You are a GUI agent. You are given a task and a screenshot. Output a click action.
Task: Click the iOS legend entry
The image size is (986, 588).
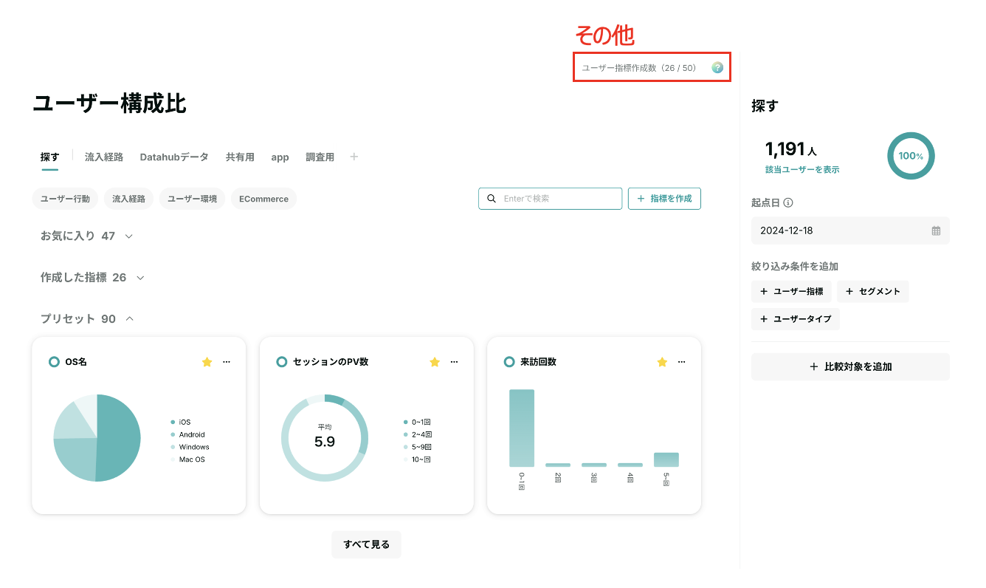[x=180, y=423]
